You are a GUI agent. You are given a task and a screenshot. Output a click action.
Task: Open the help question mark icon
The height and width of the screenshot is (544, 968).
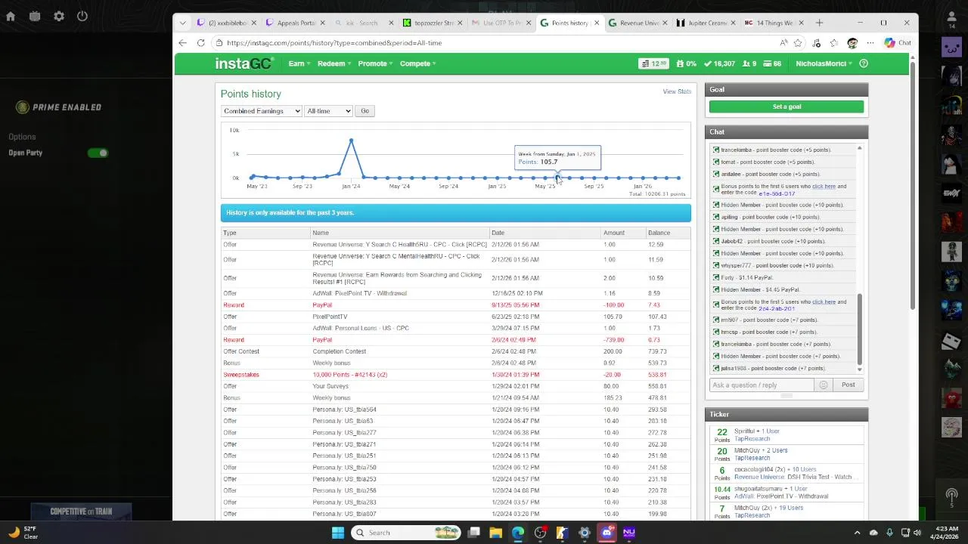864,63
